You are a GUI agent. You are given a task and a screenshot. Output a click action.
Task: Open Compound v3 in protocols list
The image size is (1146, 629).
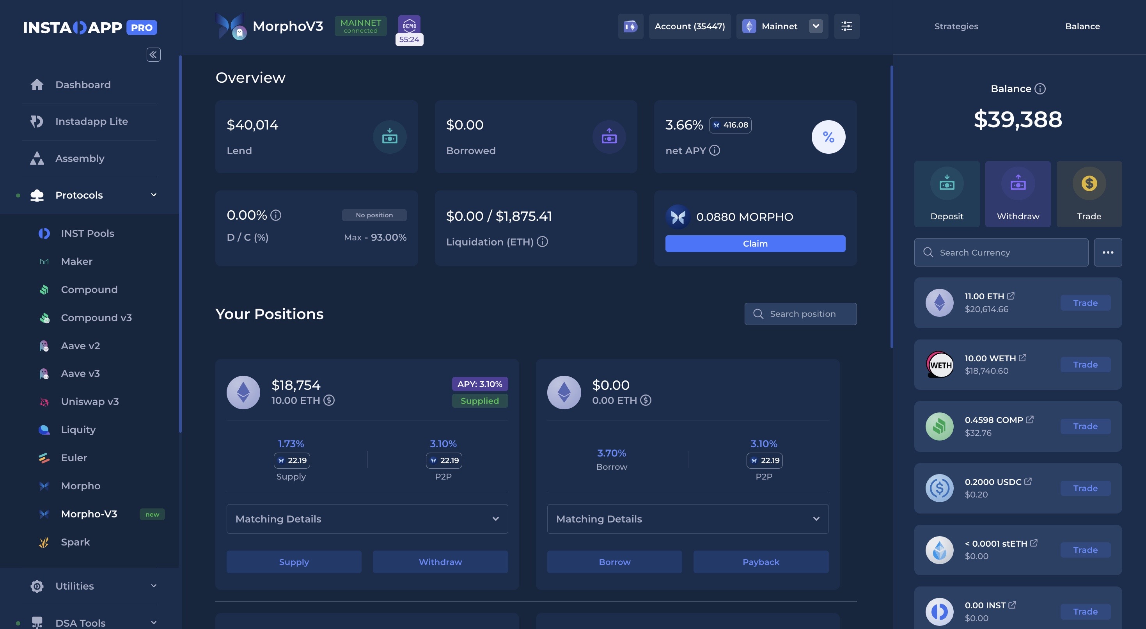tap(96, 317)
